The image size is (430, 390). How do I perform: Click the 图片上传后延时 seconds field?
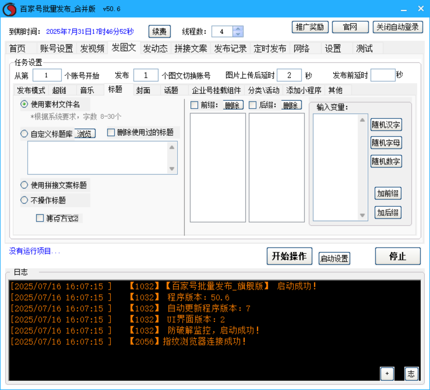coord(289,75)
